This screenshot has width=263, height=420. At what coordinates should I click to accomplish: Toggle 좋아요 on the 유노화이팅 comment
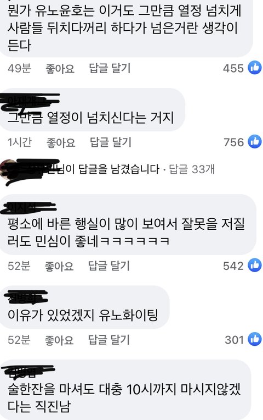(x=59, y=340)
